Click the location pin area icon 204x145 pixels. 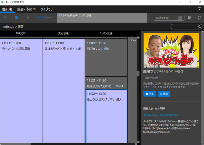pos(189,17)
